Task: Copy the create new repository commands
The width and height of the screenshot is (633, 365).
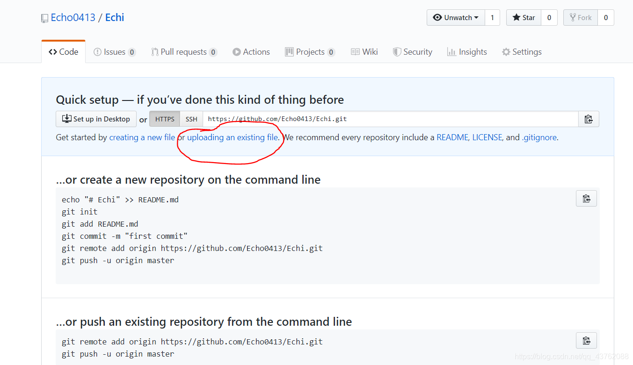Action: tap(586, 199)
